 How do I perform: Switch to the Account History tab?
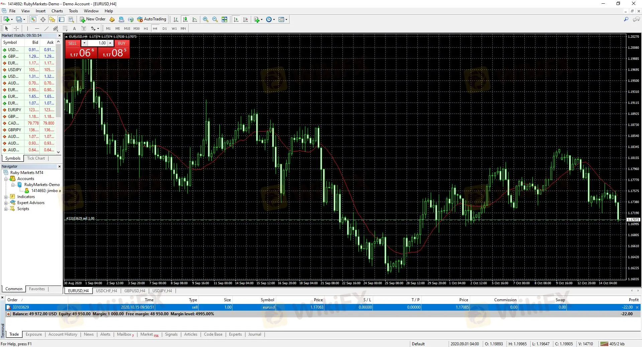63,334
